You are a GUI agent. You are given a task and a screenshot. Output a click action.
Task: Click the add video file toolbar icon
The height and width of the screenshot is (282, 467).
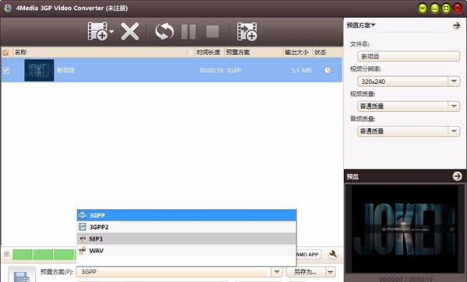97,31
